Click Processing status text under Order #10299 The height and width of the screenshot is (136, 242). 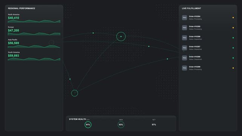pyautogui.click(x=196, y=70)
